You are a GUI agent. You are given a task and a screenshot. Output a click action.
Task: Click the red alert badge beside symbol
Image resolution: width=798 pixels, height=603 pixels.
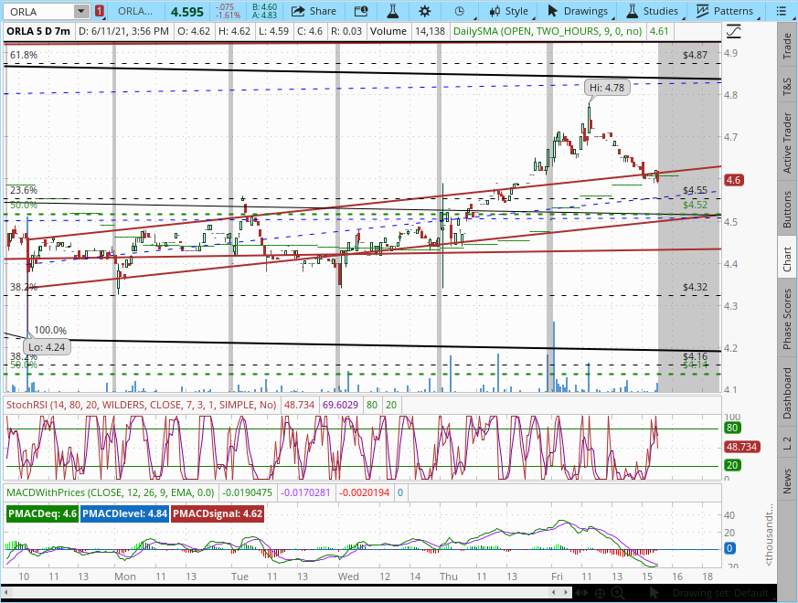pos(100,11)
